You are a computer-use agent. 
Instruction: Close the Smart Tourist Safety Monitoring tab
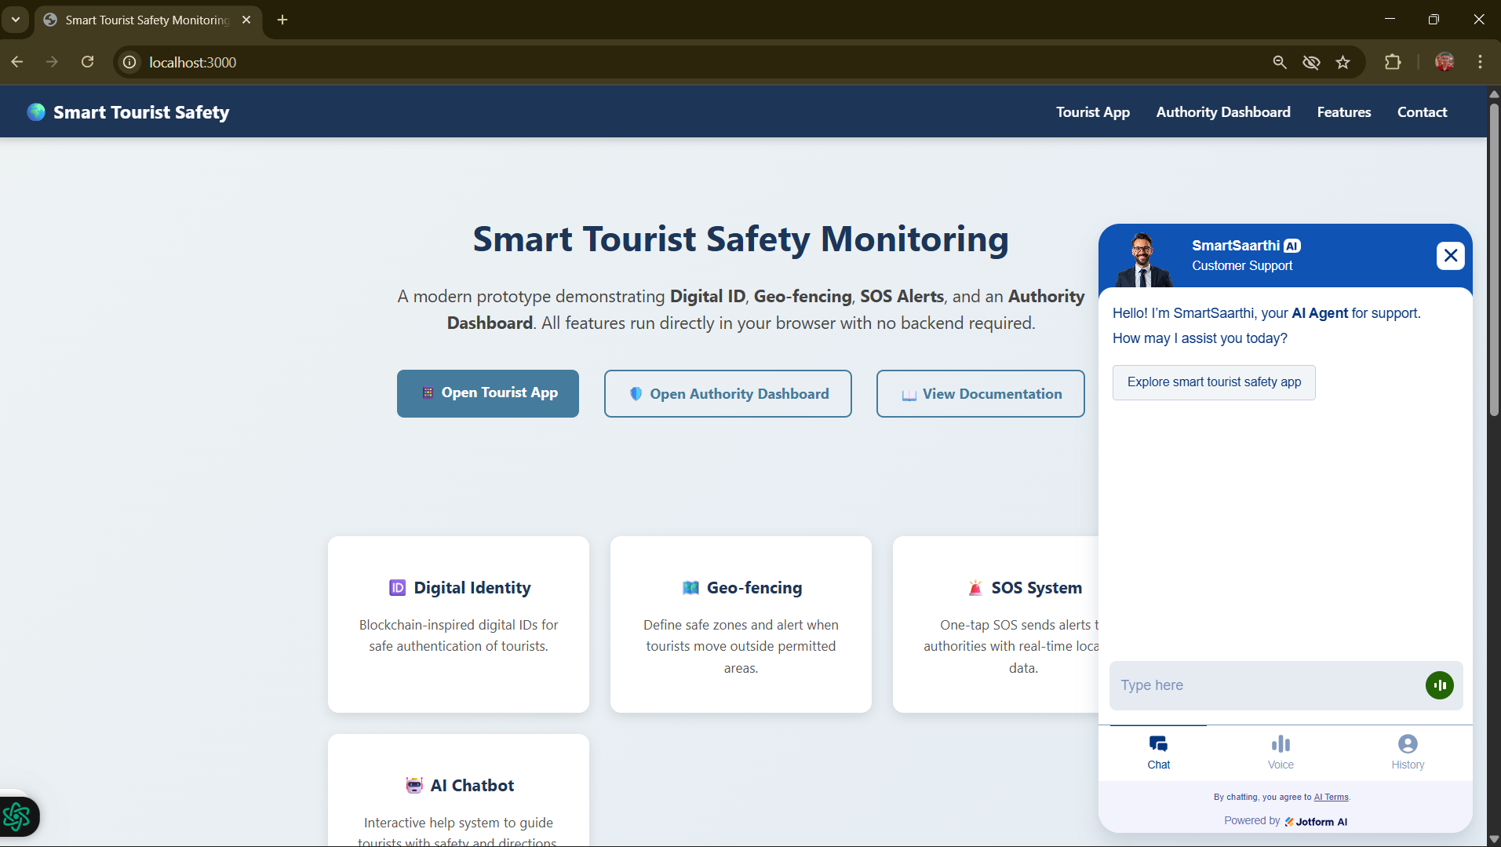coord(246,20)
